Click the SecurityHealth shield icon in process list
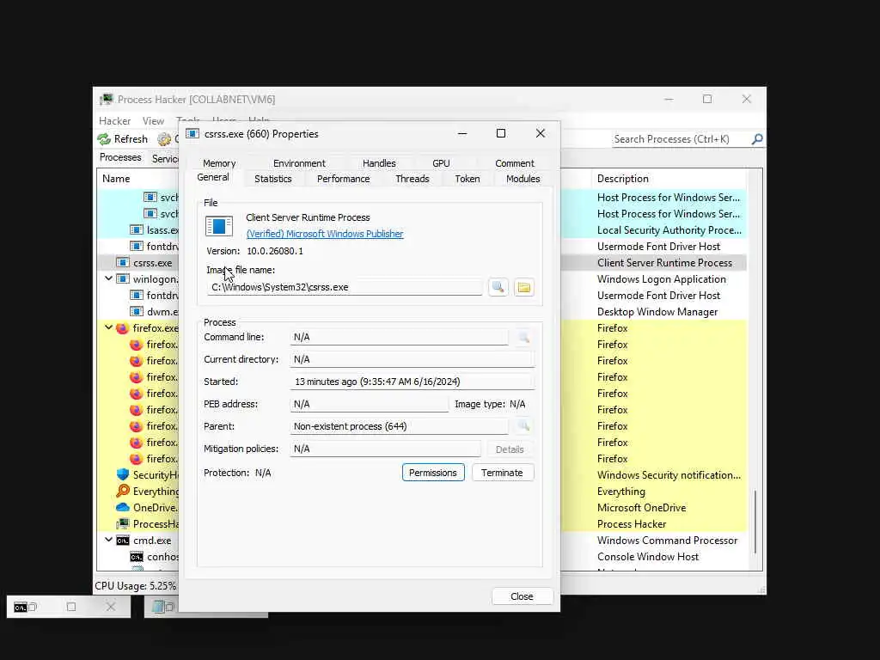Viewport: 880px width, 660px height. point(122,474)
